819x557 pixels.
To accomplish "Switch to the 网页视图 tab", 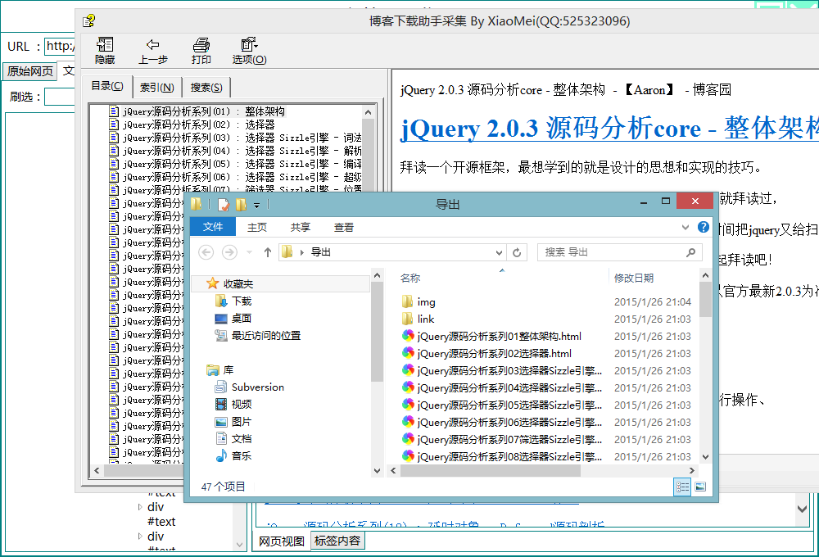I will pos(282,541).
